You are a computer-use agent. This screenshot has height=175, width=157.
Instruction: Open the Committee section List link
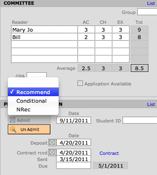click(x=151, y=3)
